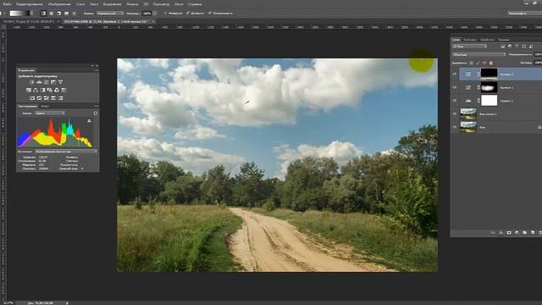Click the histogram cached data warning triangle
The image size is (542, 305).
click(x=89, y=120)
